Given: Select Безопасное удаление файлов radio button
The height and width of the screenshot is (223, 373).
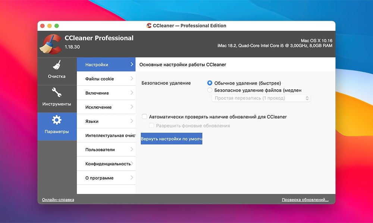Looking at the screenshot, I should click(x=210, y=90).
